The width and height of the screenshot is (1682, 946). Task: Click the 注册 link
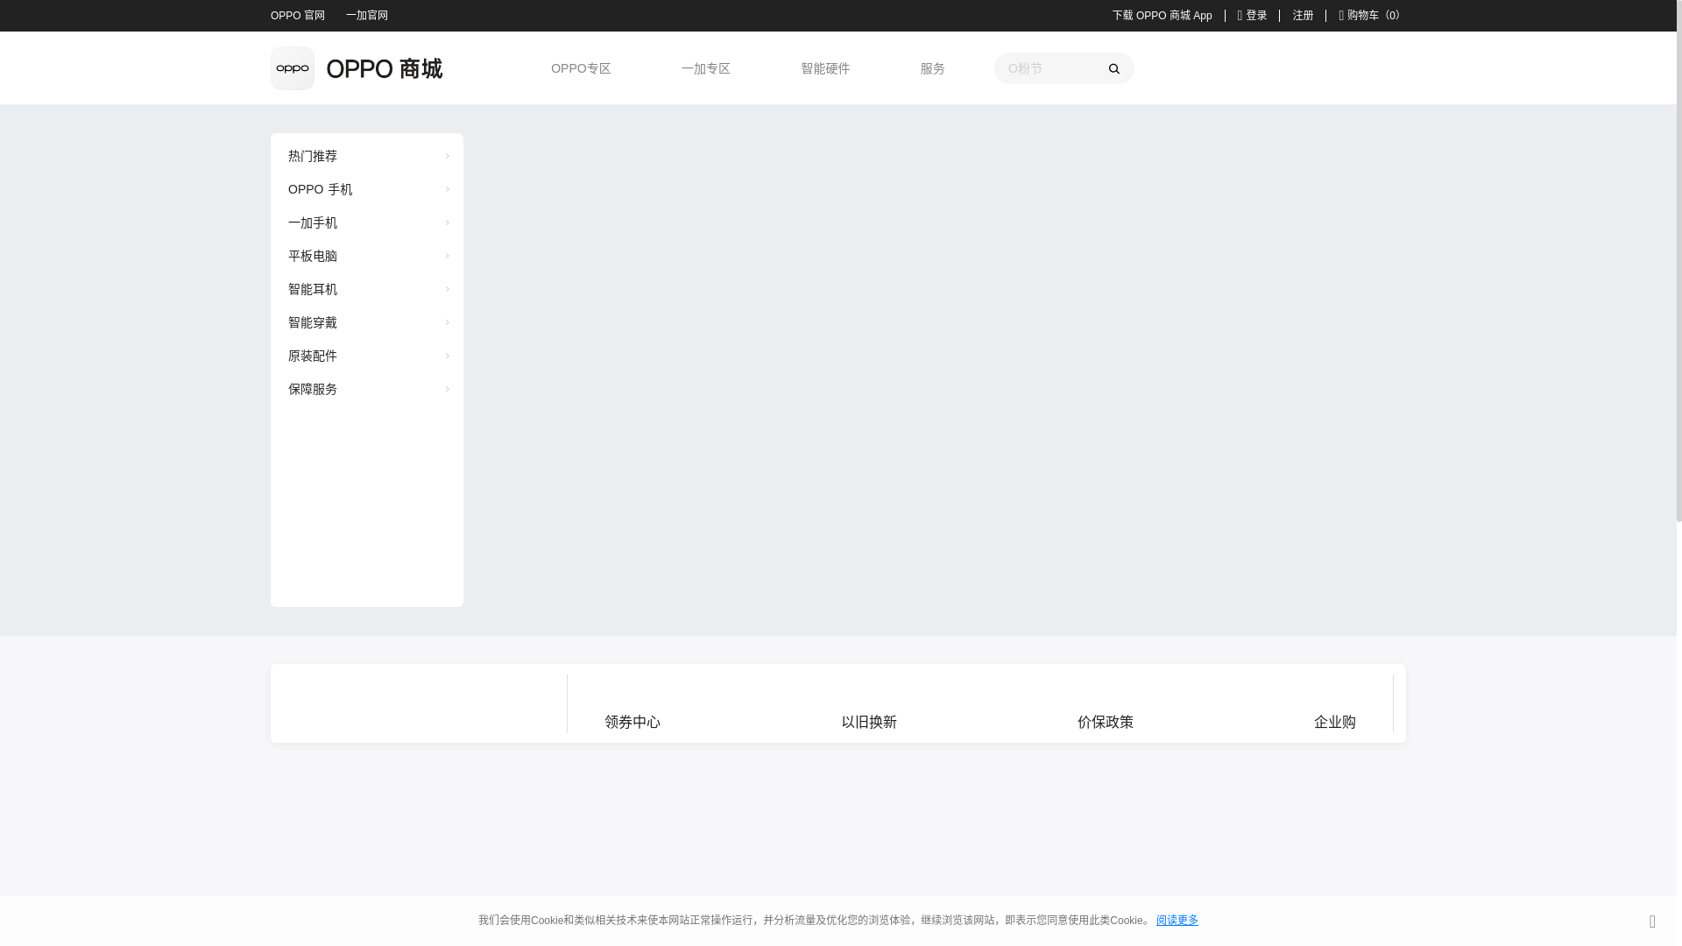[1304, 16]
